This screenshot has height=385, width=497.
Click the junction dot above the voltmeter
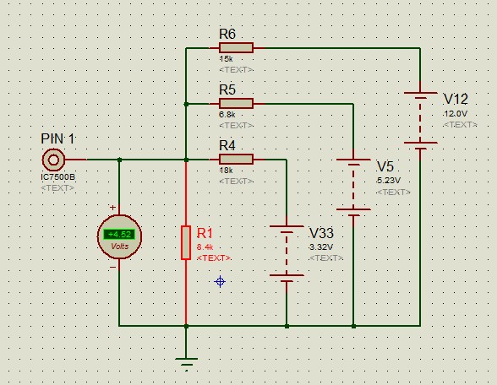pyautogui.click(x=119, y=160)
